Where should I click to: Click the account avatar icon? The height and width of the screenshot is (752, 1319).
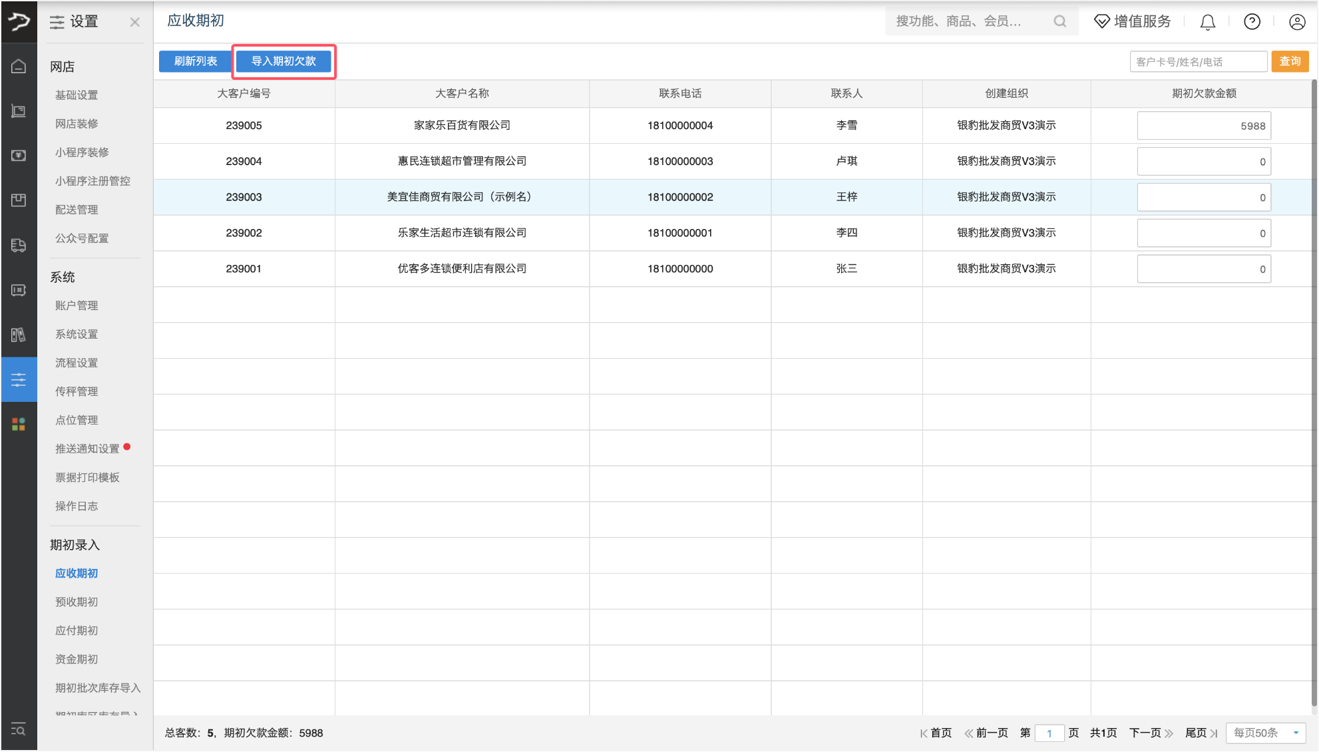tap(1296, 22)
